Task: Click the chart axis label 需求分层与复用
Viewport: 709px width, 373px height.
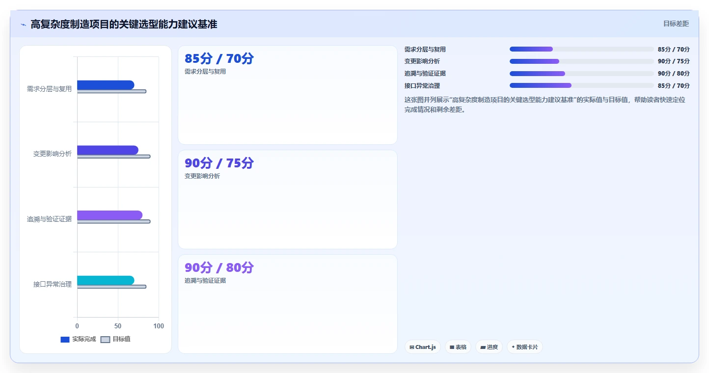Action: tap(49, 89)
